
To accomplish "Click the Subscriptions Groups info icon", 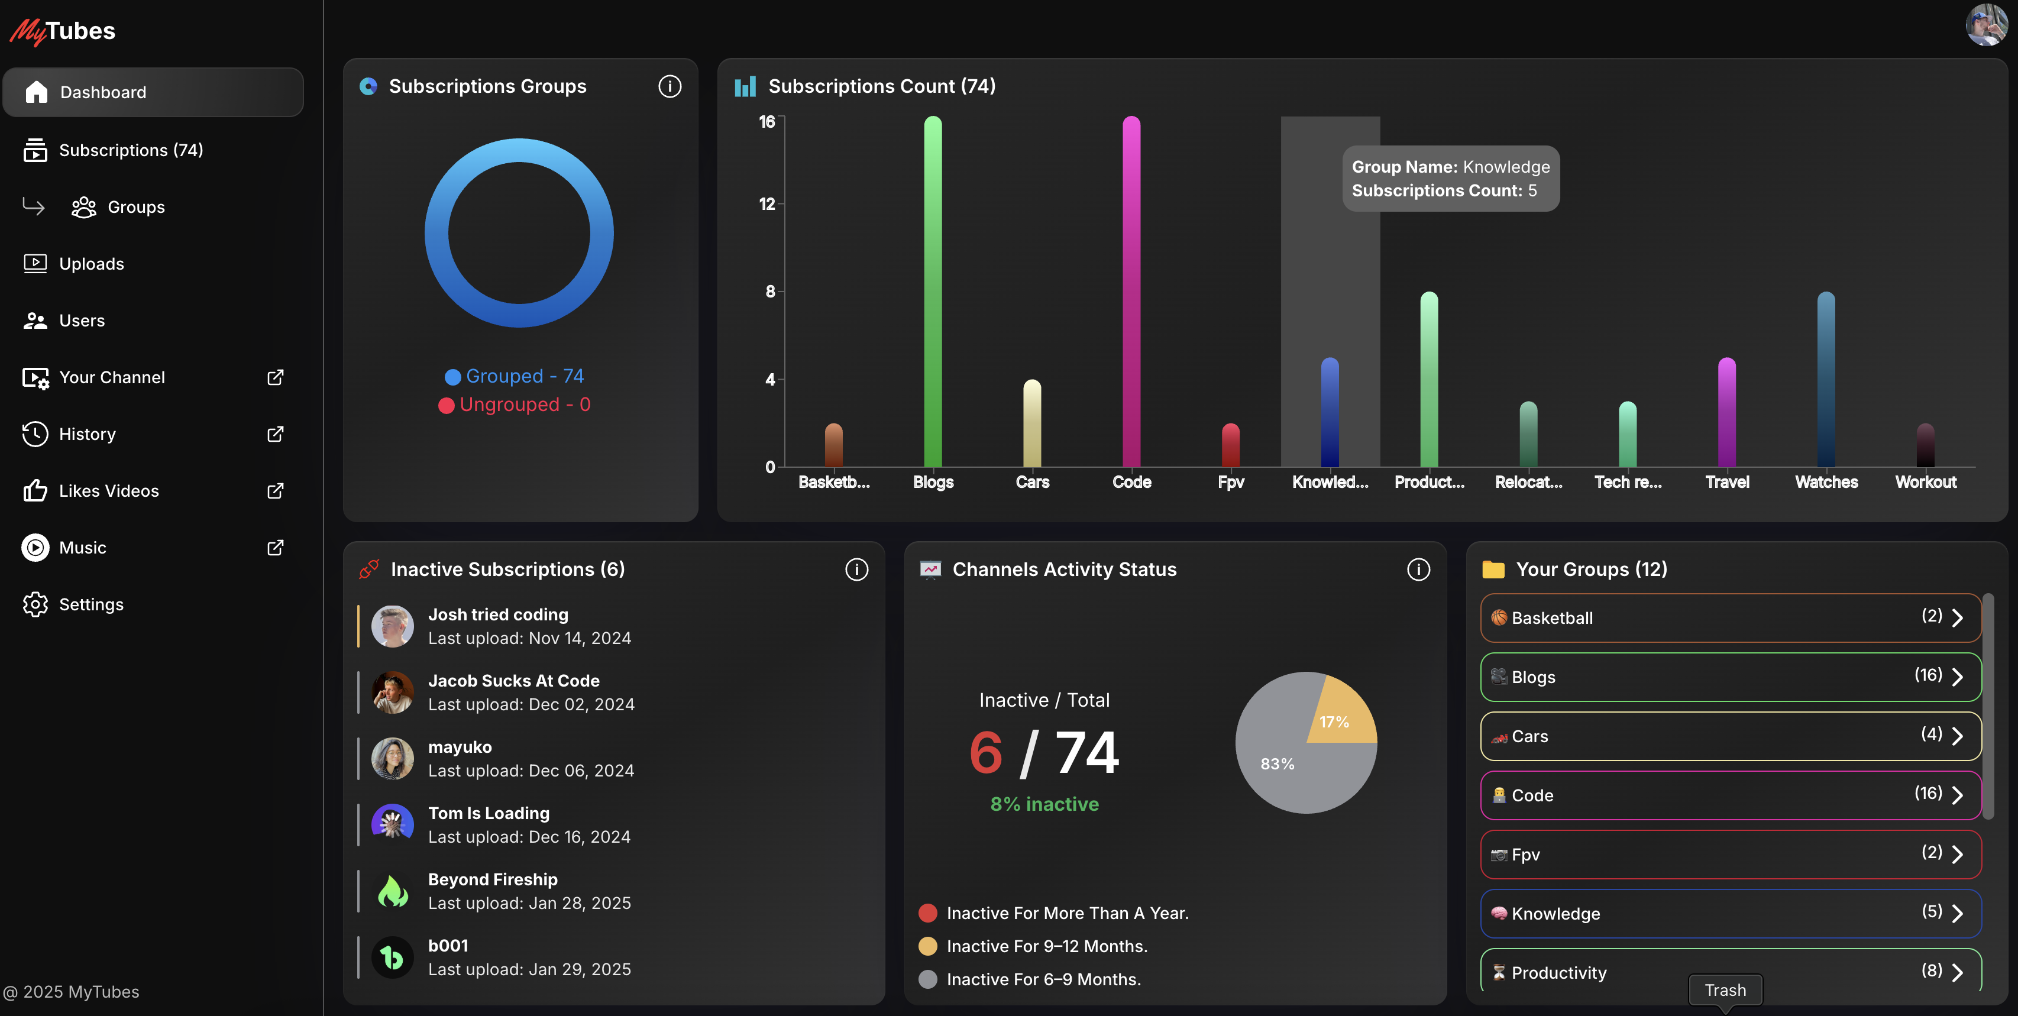I will [x=669, y=86].
